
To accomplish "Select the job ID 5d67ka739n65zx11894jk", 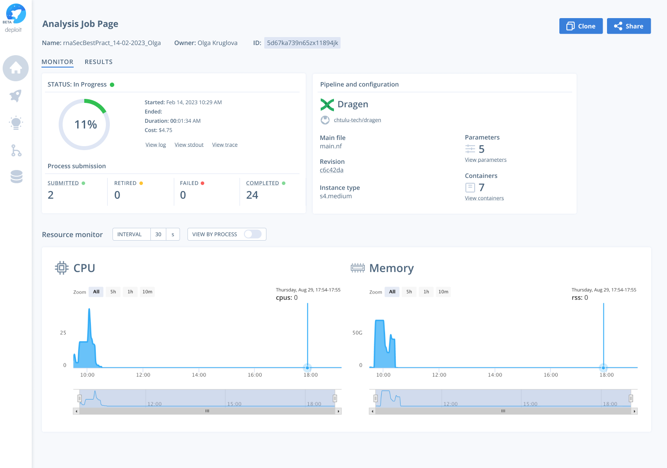I will click(x=302, y=43).
